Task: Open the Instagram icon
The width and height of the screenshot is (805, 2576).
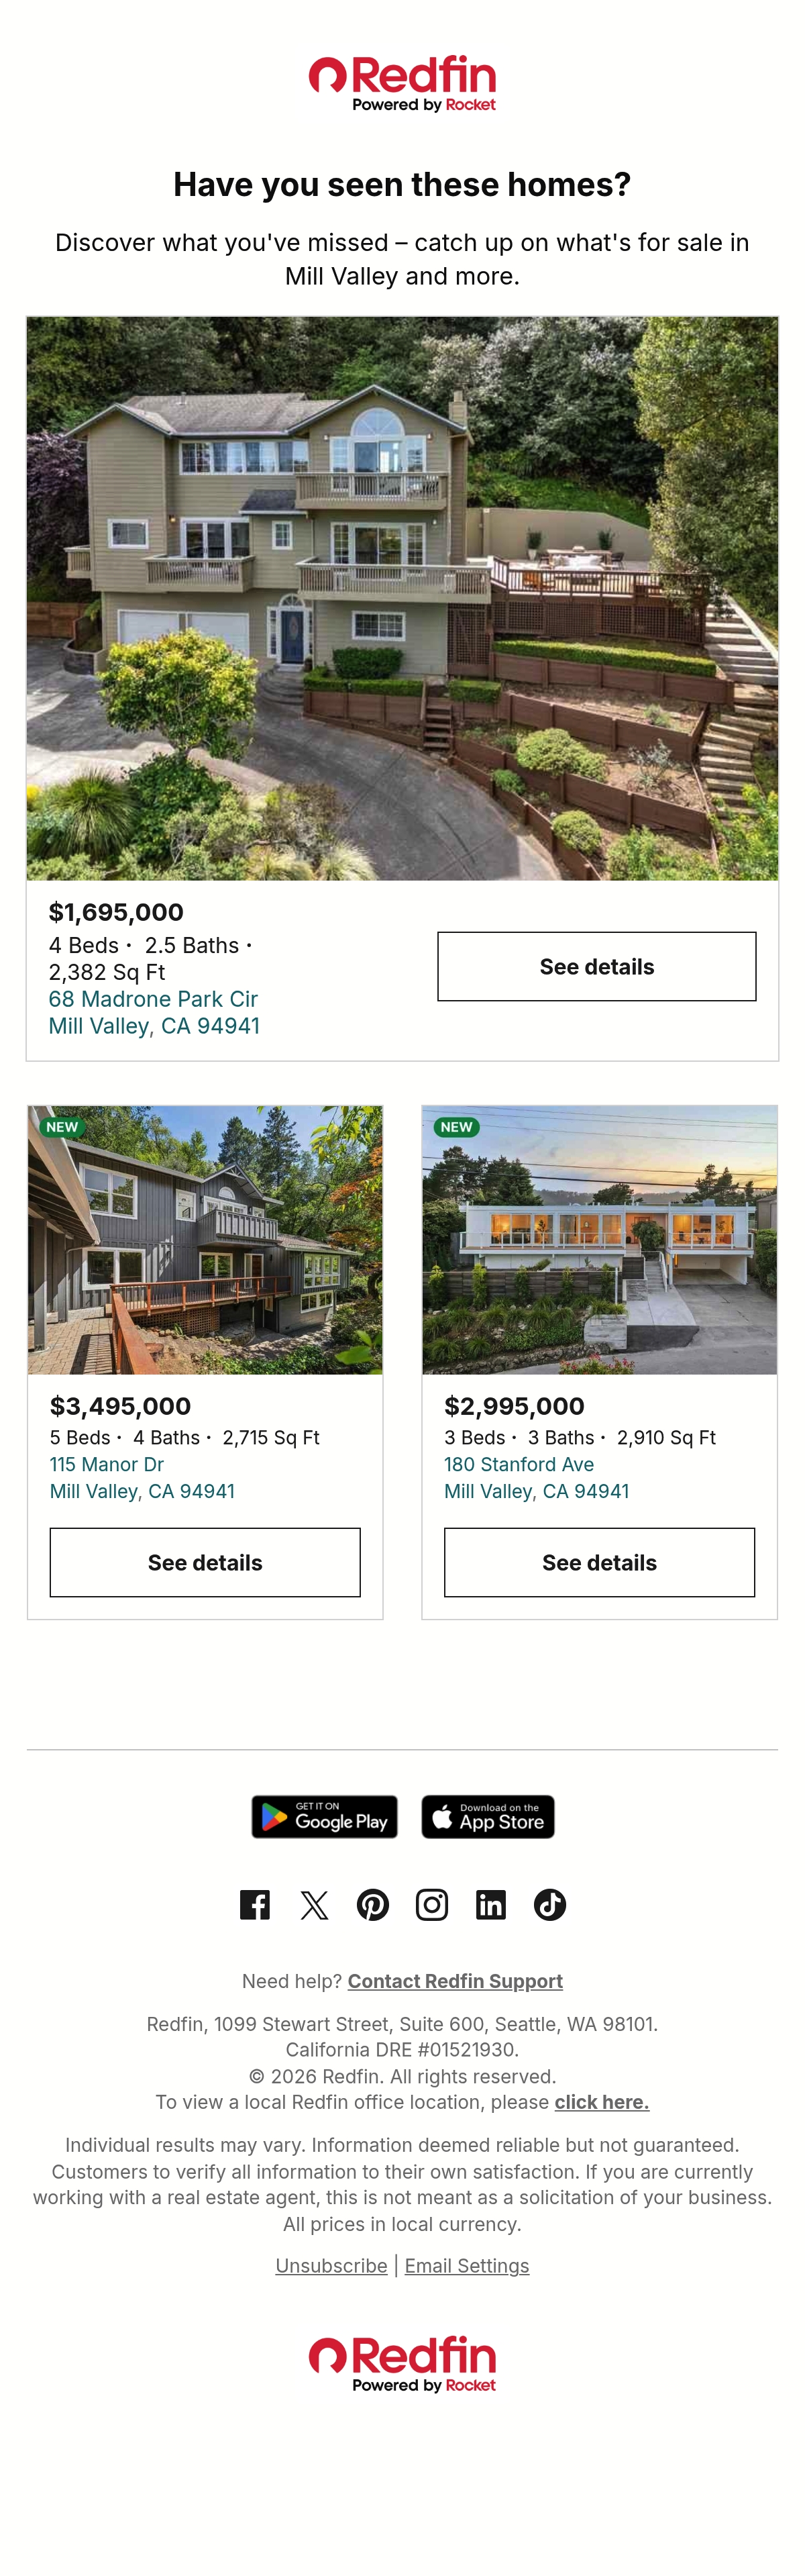Action: [432, 1904]
